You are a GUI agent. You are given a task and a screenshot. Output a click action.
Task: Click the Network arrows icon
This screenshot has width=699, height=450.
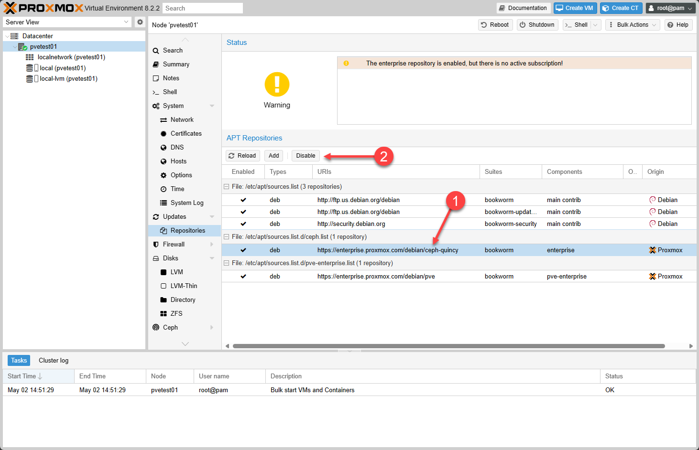(x=164, y=120)
